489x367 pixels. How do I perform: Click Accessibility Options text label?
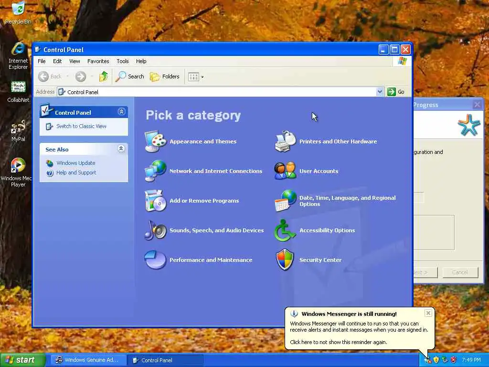coord(327,230)
